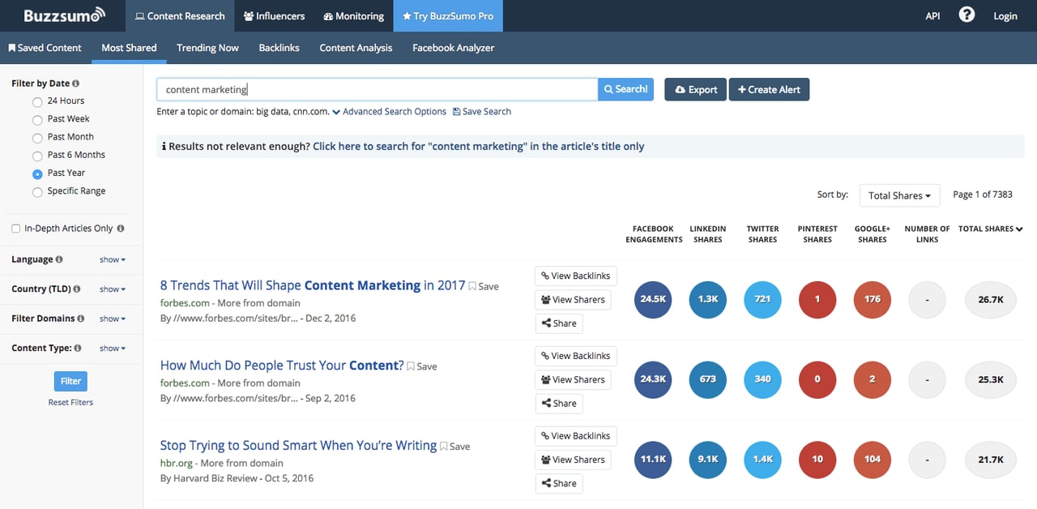This screenshot has width=1037, height=509.
Task: Click Share for 'Stop Trying to Sound Smart'
Action: pyautogui.click(x=559, y=483)
